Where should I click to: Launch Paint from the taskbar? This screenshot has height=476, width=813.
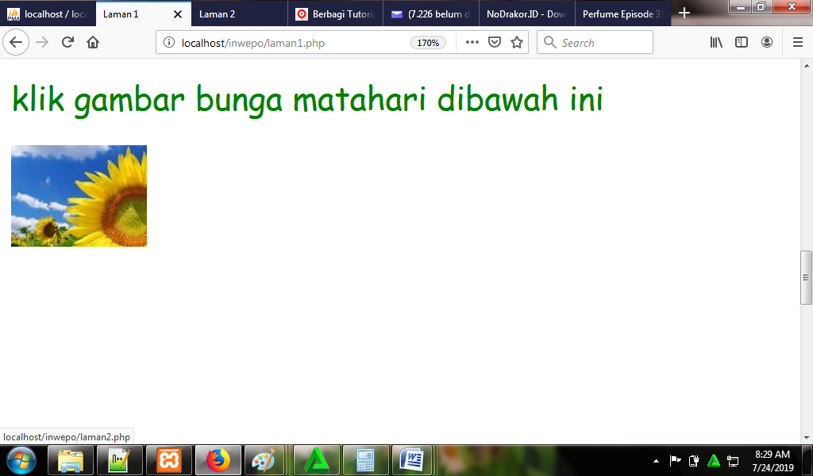coord(267,460)
